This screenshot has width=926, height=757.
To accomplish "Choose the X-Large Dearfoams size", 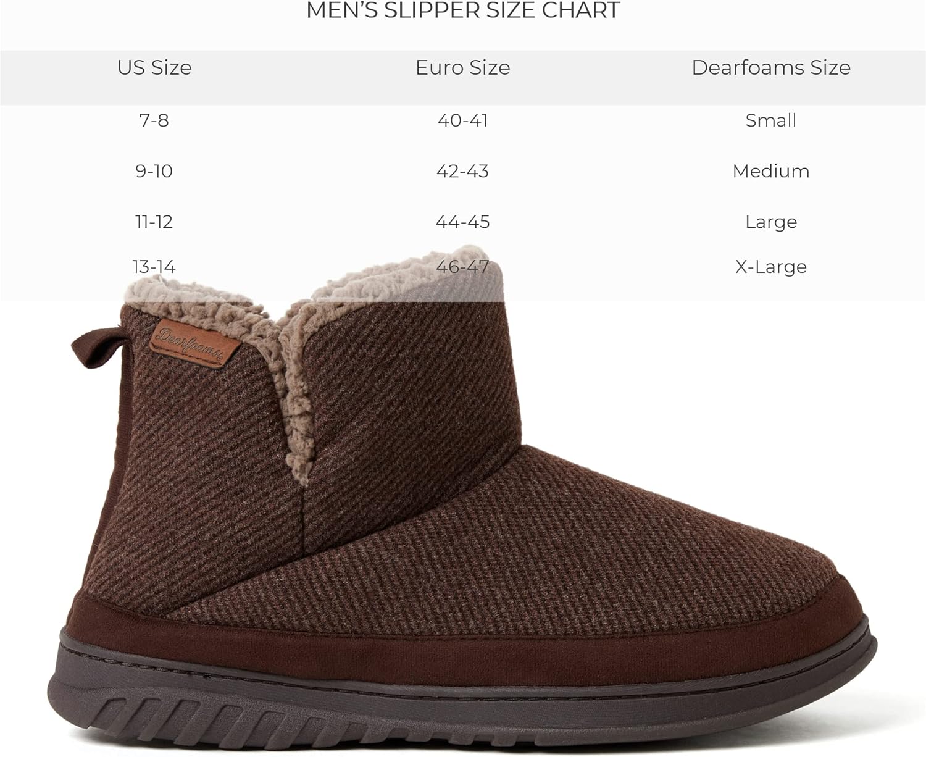I will [x=771, y=267].
